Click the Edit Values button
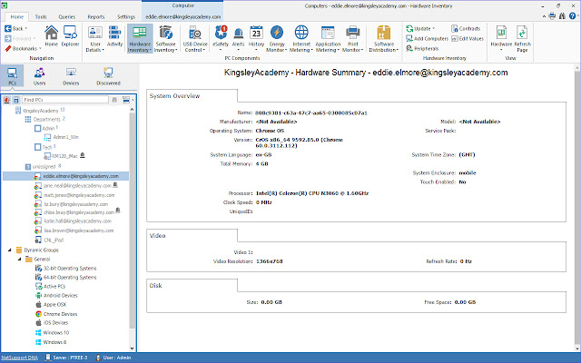This screenshot has height=363, width=581. click(x=468, y=38)
